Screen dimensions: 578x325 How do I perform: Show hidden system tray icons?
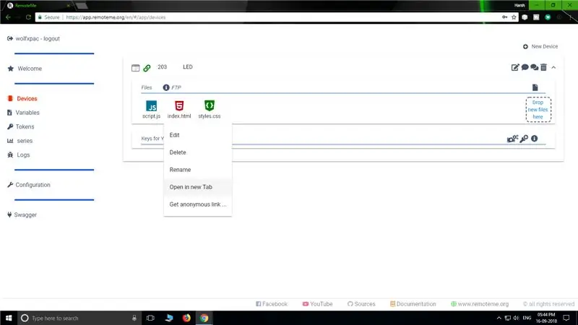499,318
